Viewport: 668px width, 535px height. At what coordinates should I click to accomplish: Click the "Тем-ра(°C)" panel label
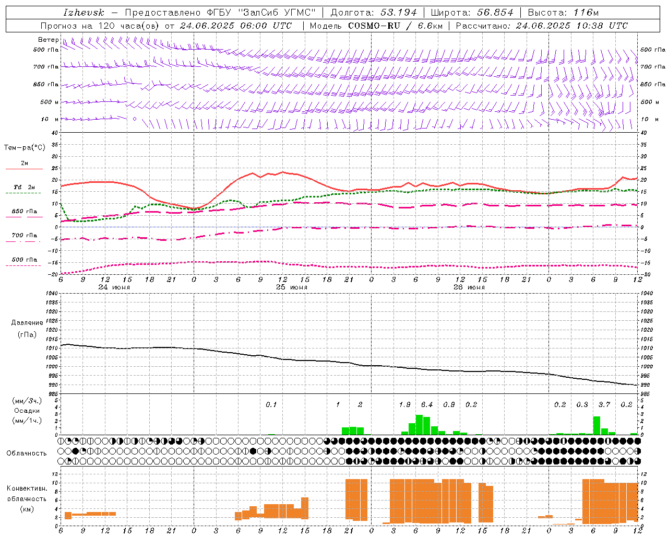(x=25, y=148)
